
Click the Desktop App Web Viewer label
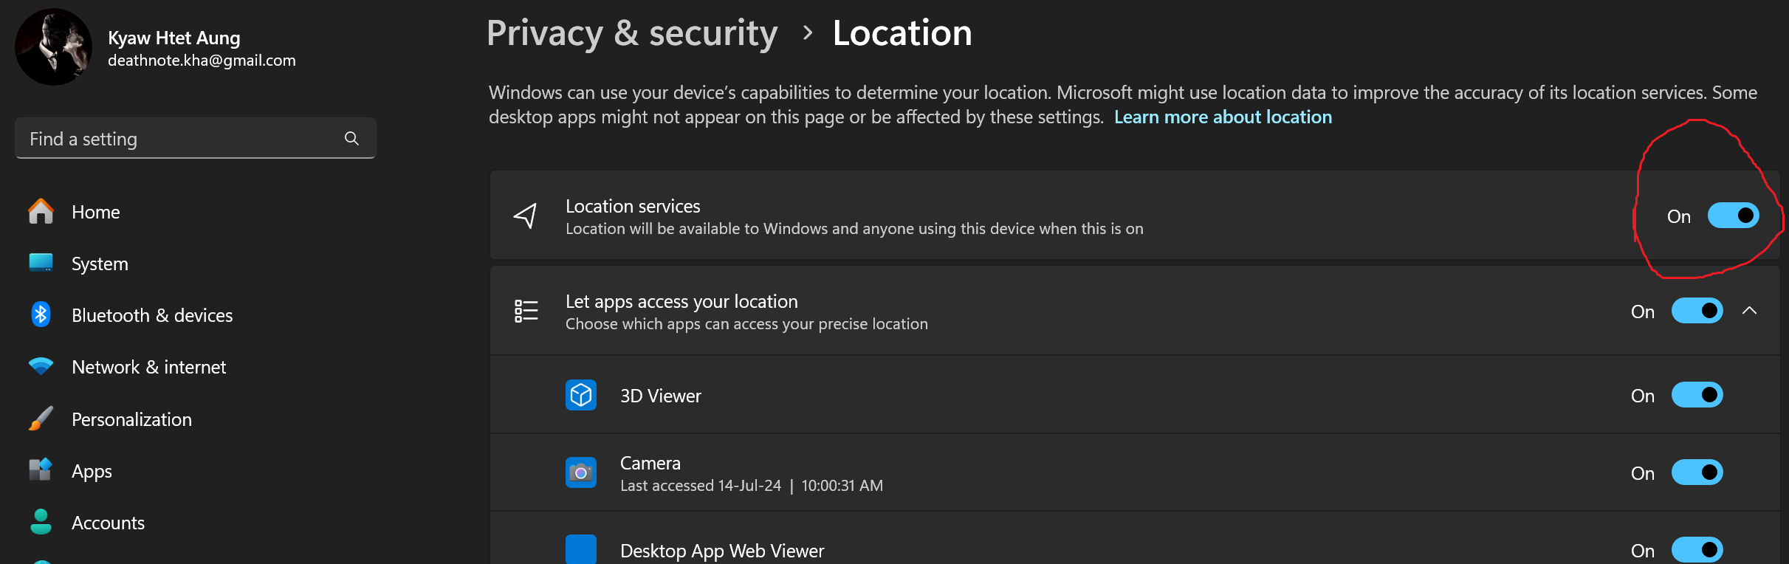[x=722, y=551]
